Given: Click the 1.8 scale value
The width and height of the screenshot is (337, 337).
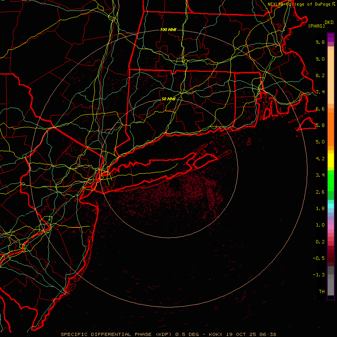Looking at the screenshot, I should (320, 209).
